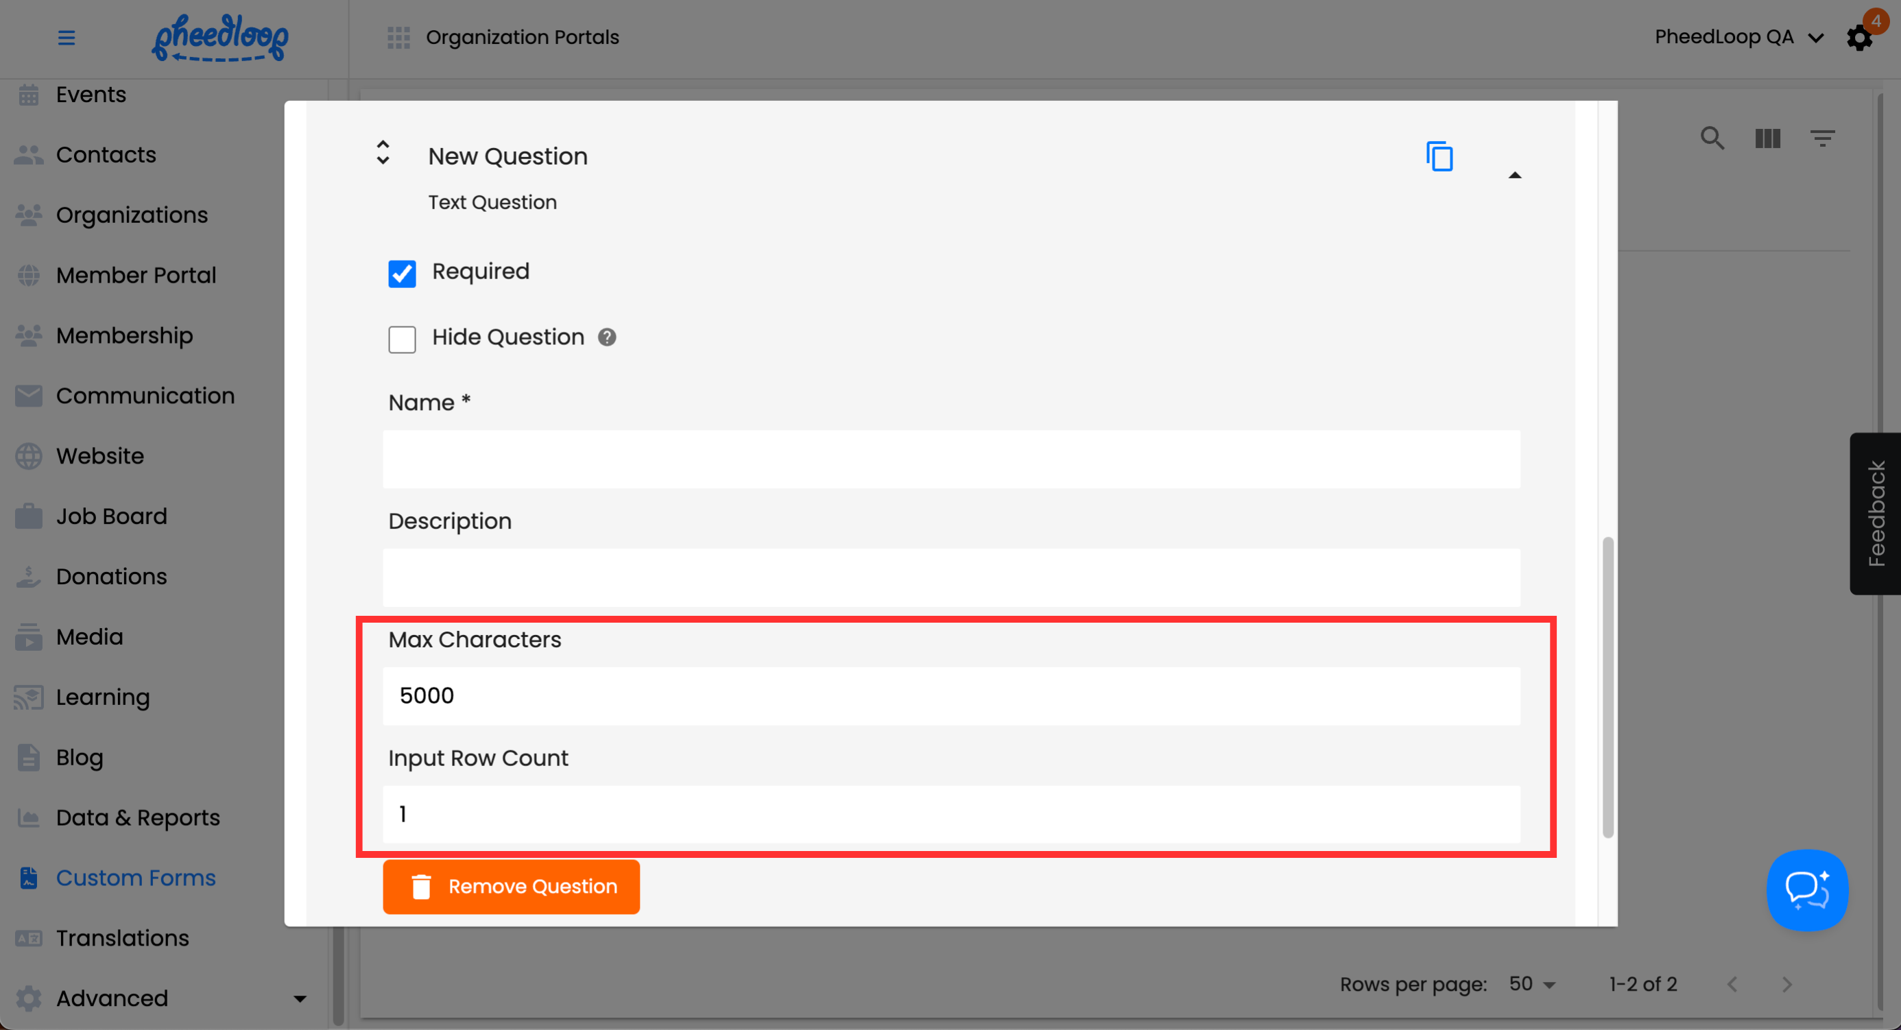Open the chat support bubble
This screenshot has width=1901, height=1030.
click(1806, 890)
